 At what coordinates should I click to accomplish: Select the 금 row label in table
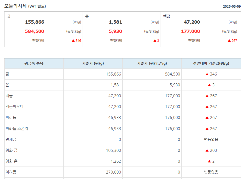coord(7,74)
